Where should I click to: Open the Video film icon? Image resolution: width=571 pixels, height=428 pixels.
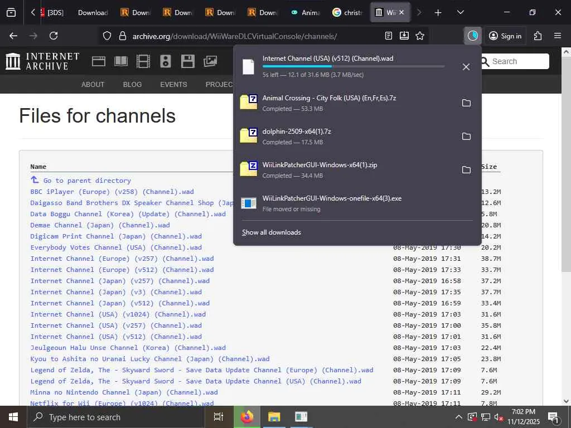tap(143, 61)
